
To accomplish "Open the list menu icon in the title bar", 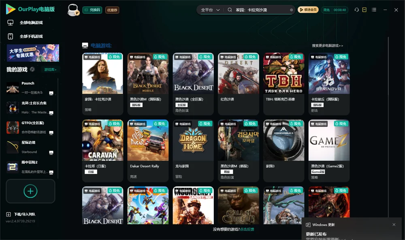I will (374, 10).
